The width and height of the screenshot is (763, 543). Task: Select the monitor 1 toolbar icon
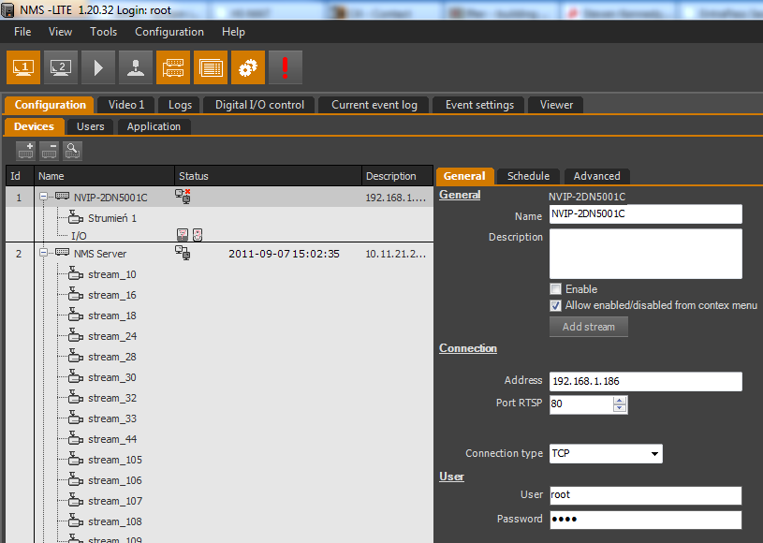coord(23,67)
